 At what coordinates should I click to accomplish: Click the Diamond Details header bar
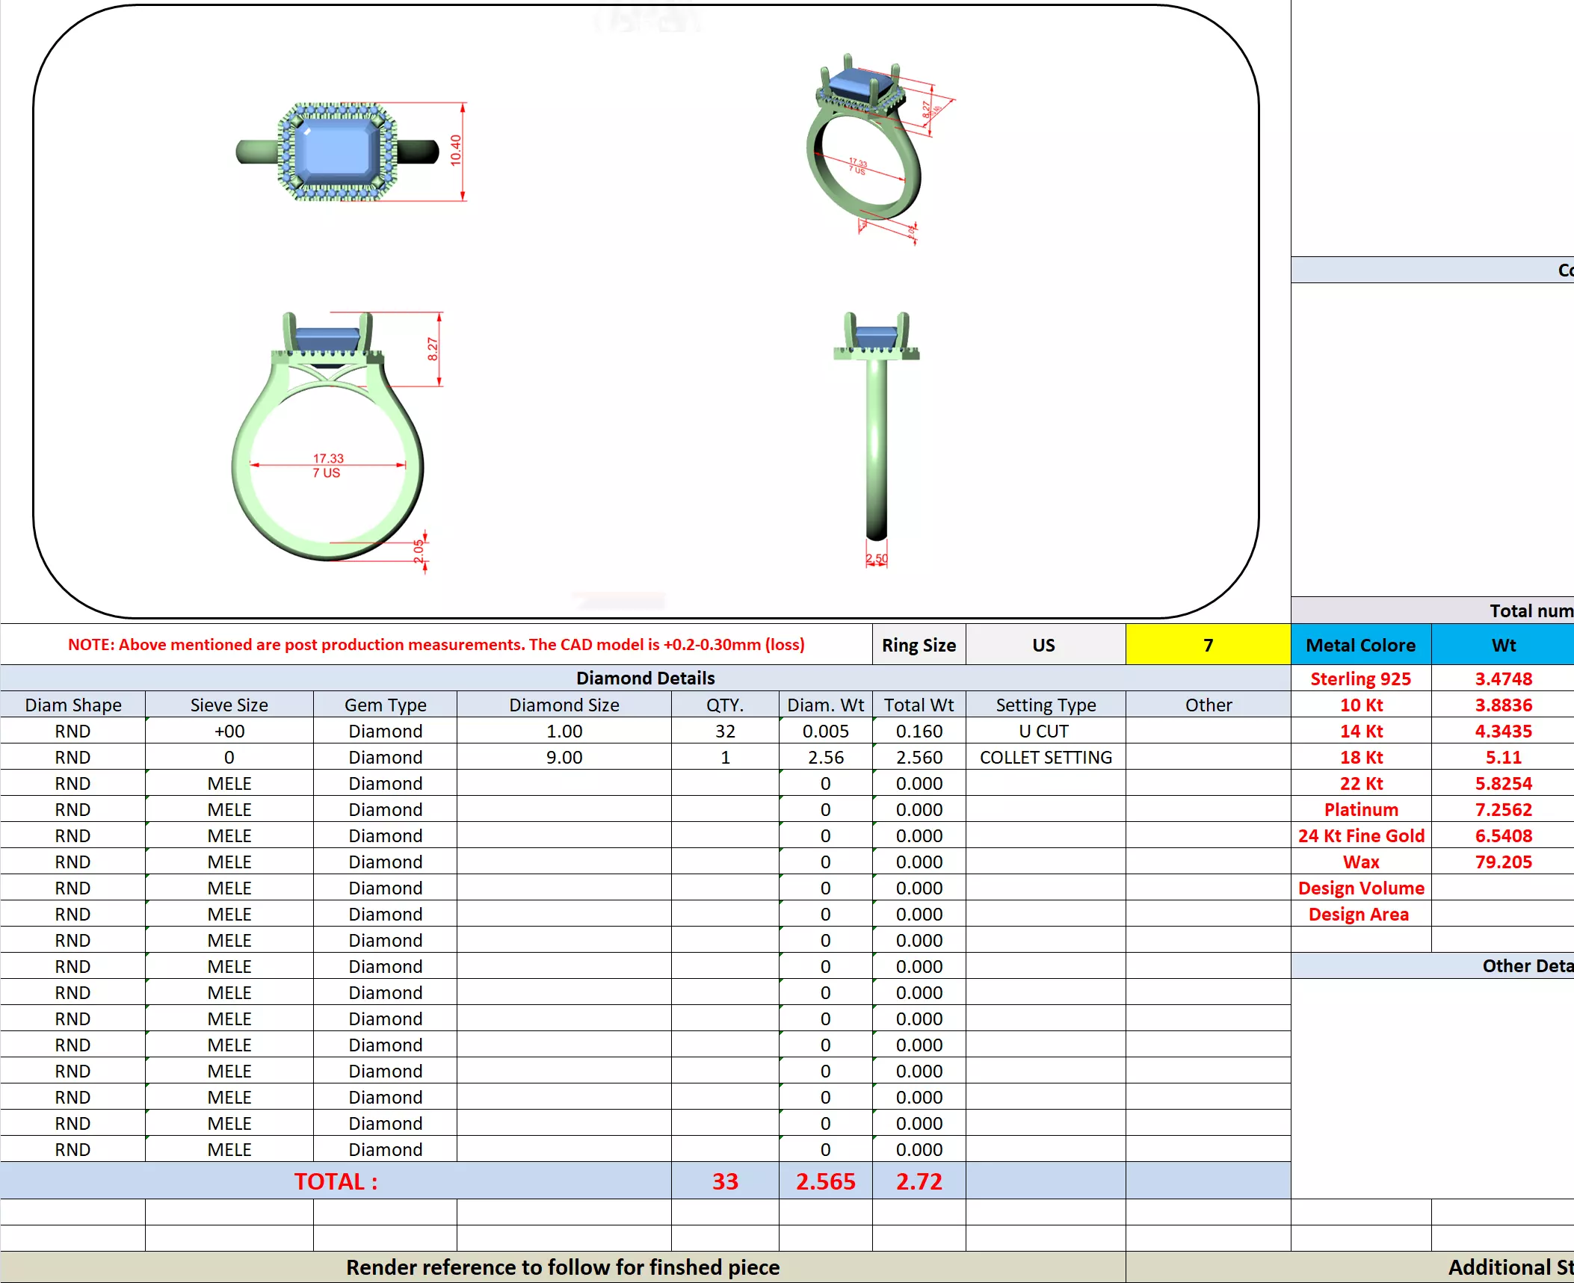click(645, 678)
